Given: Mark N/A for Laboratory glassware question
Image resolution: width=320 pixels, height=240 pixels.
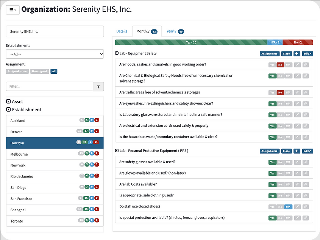Looking at the screenshot, I should 288,115.
